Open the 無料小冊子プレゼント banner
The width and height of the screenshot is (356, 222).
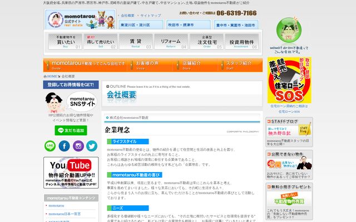289,201
